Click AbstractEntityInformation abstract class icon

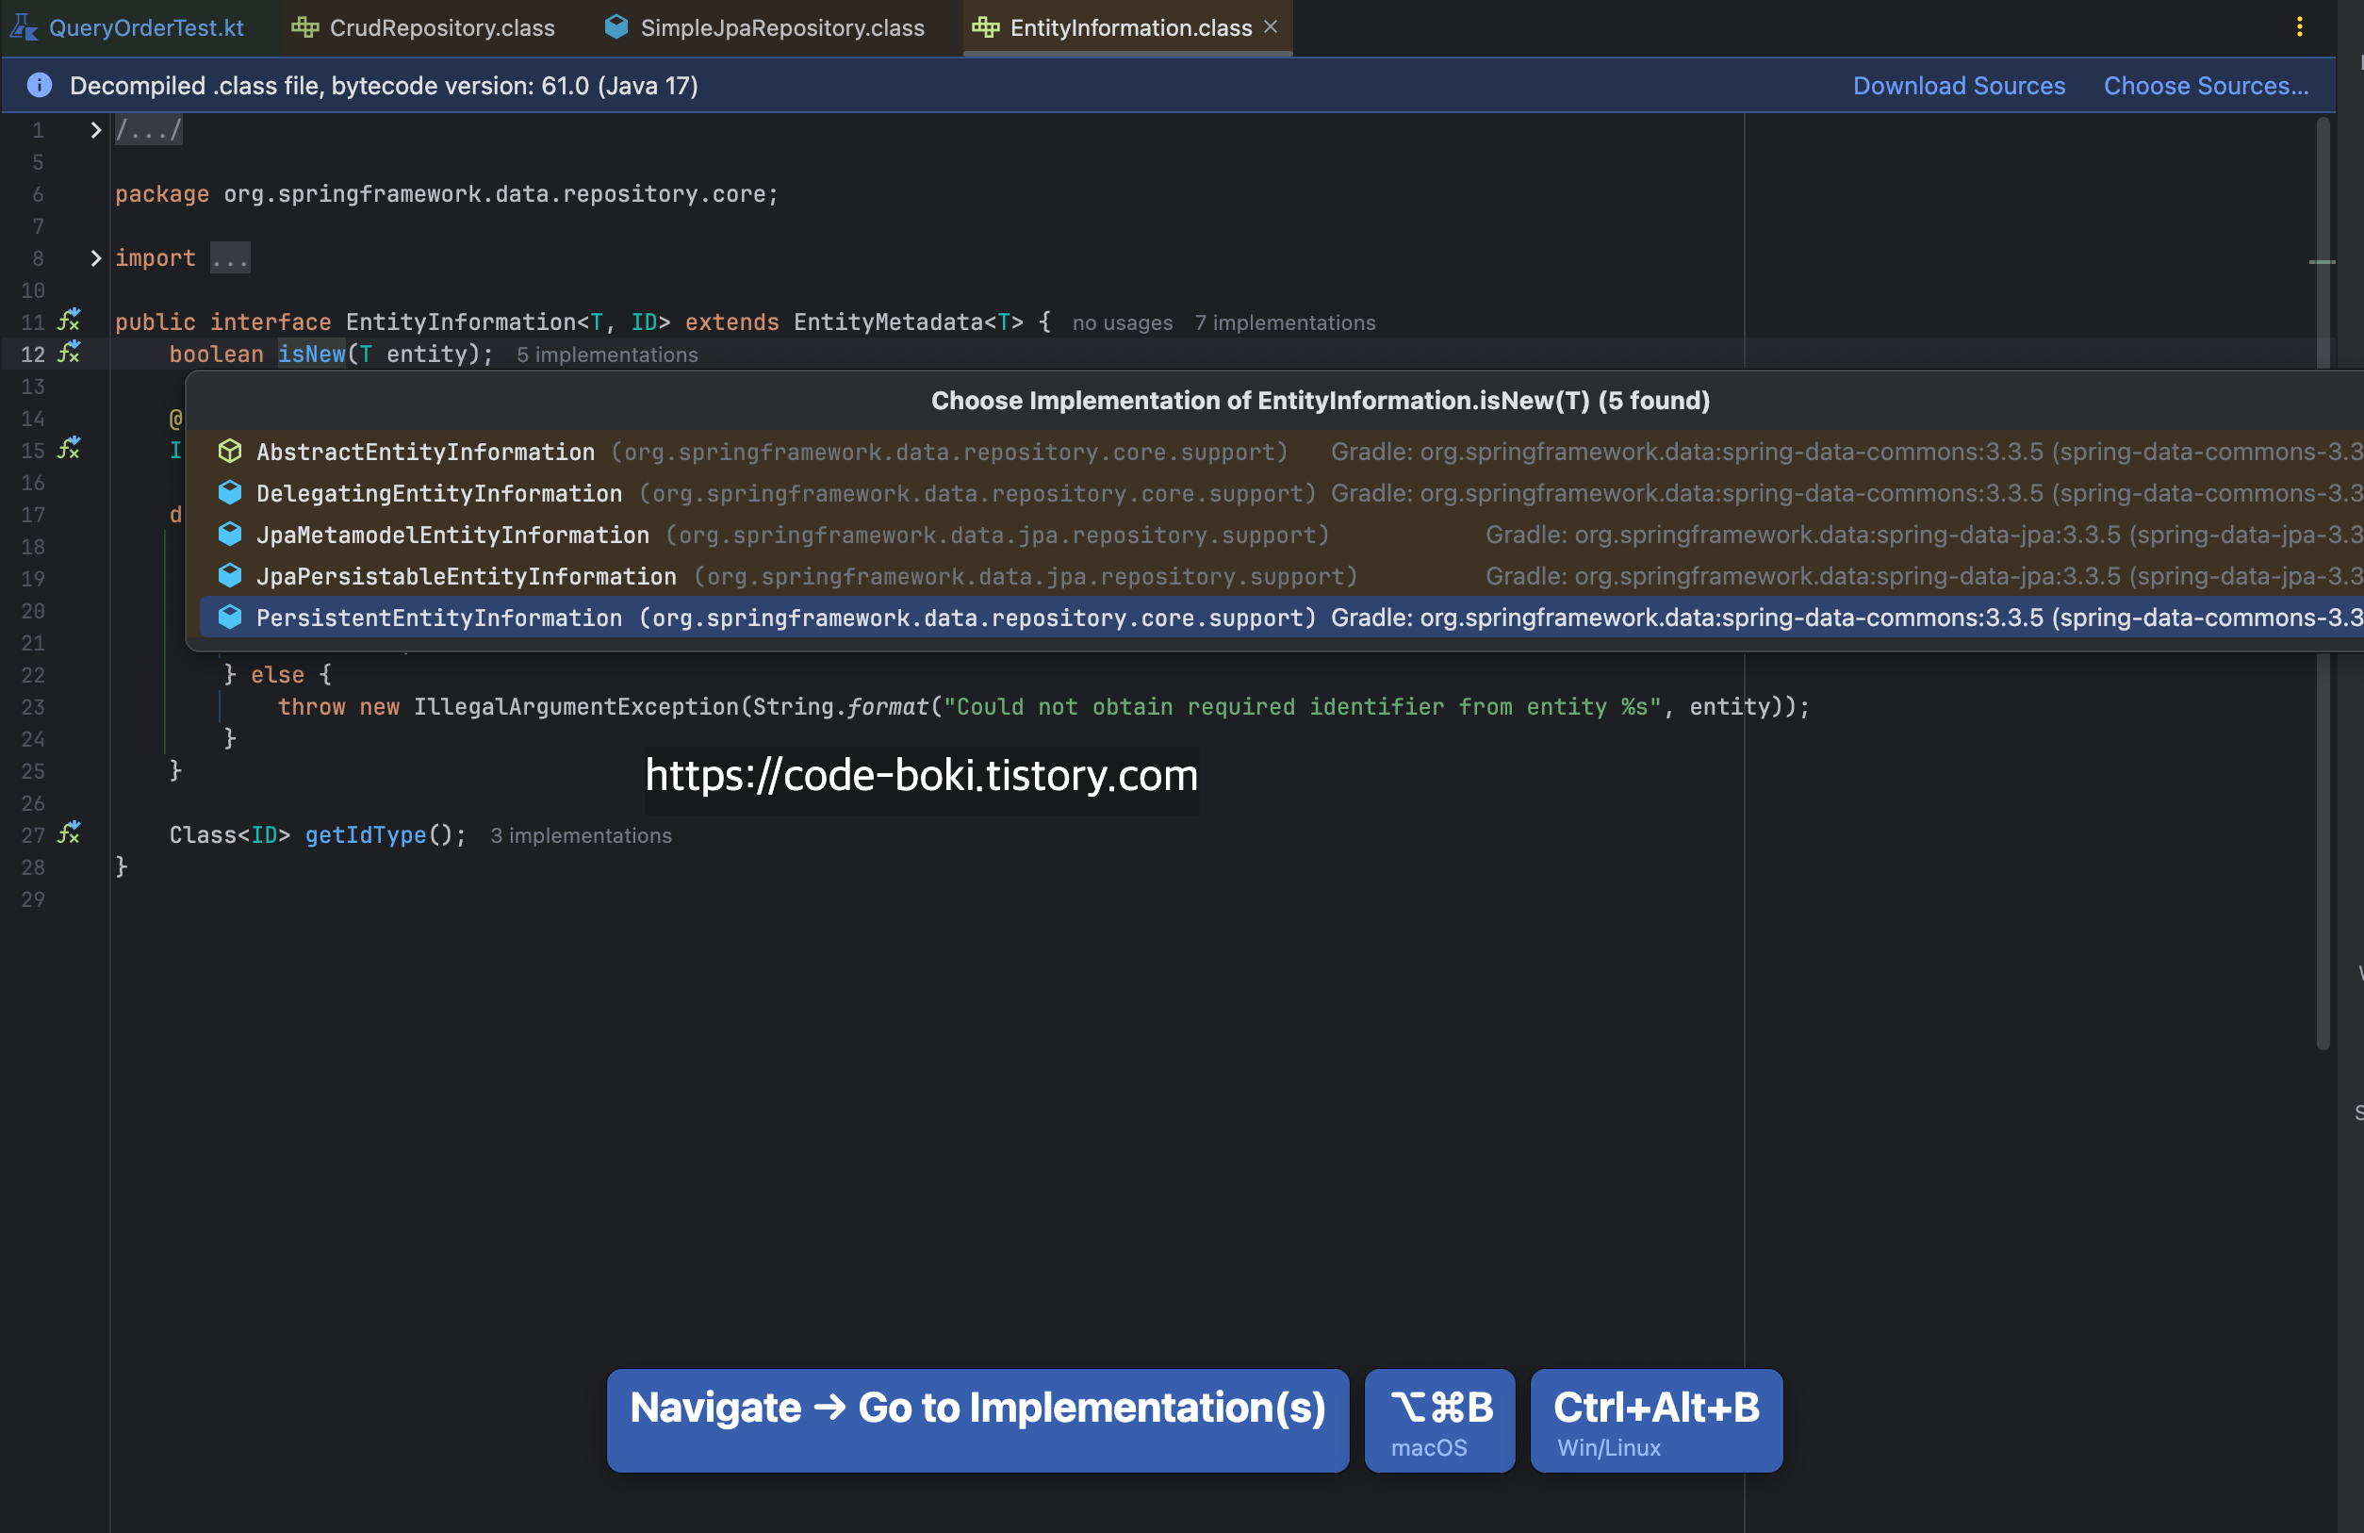[229, 451]
